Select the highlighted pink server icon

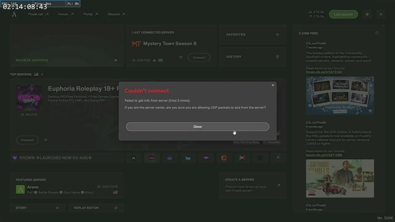152,158
